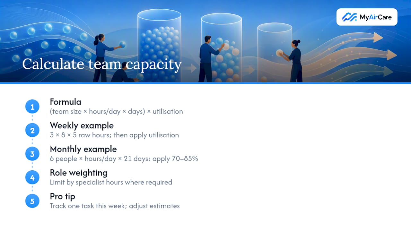The height and width of the screenshot is (231, 411).
Task: Click the MyAirCare wave logo symbol
Action: (x=349, y=17)
